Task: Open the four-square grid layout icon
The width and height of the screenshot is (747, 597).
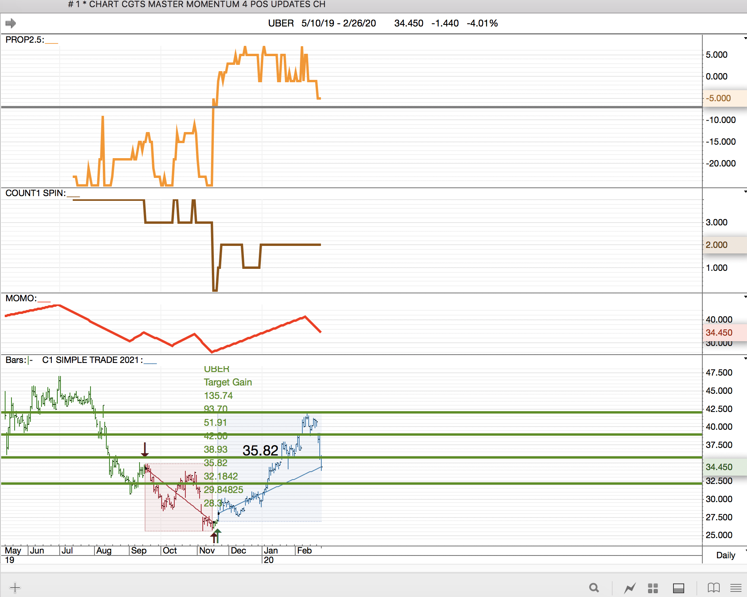Action: [653, 588]
